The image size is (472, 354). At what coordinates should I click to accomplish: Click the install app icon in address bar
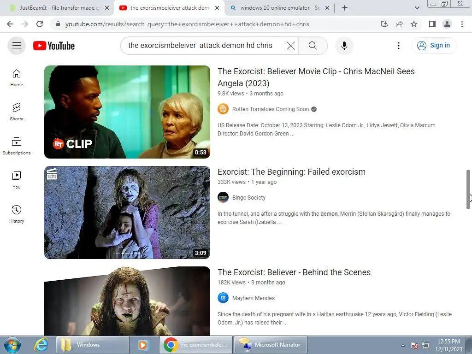[x=384, y=24]
